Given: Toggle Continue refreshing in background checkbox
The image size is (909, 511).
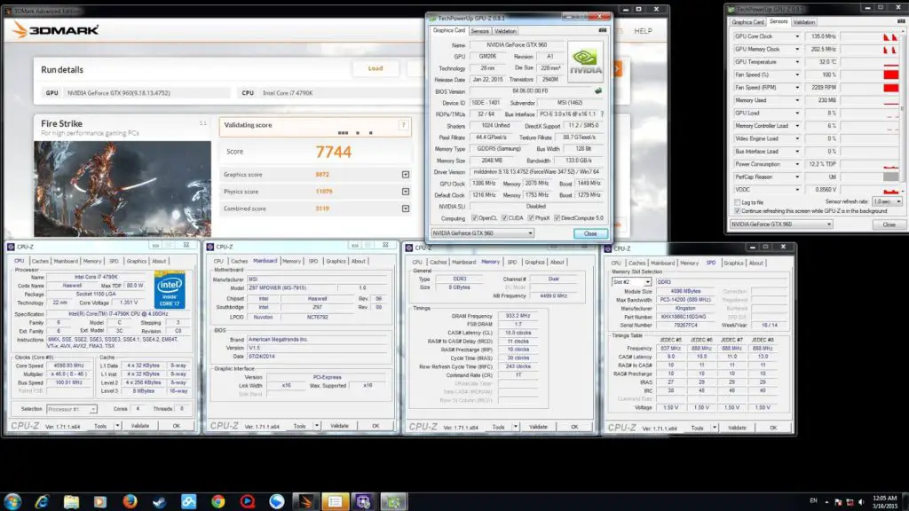Looking at the screenshot, I should pyautogui.click(x=738, y=211).
